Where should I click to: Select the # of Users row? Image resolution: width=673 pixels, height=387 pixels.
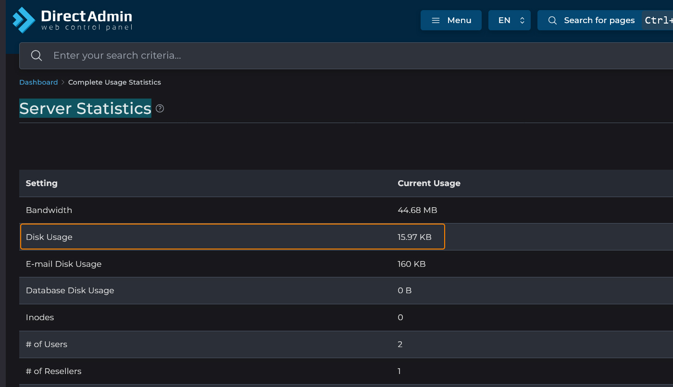(47, 344)
